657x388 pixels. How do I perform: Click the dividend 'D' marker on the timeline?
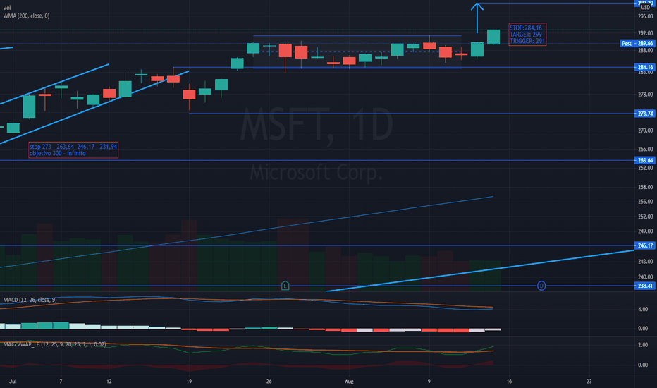click(x=541, y=286)
